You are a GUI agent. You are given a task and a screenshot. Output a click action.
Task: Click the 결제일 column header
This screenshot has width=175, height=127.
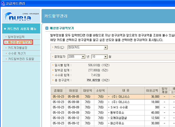58,90
